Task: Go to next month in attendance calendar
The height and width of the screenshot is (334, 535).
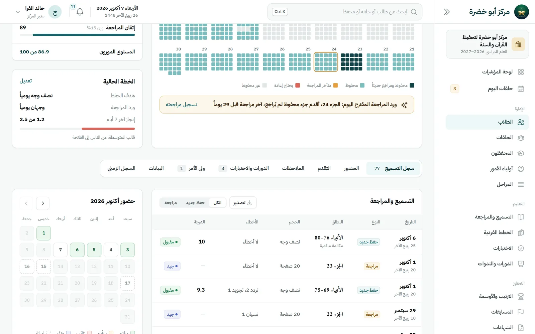Action: click(26, 203)
